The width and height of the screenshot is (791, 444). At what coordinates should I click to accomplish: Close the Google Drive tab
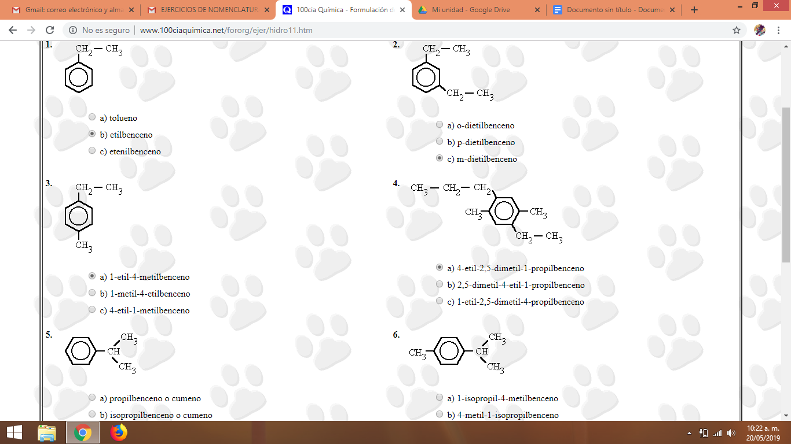coord(537,10)
